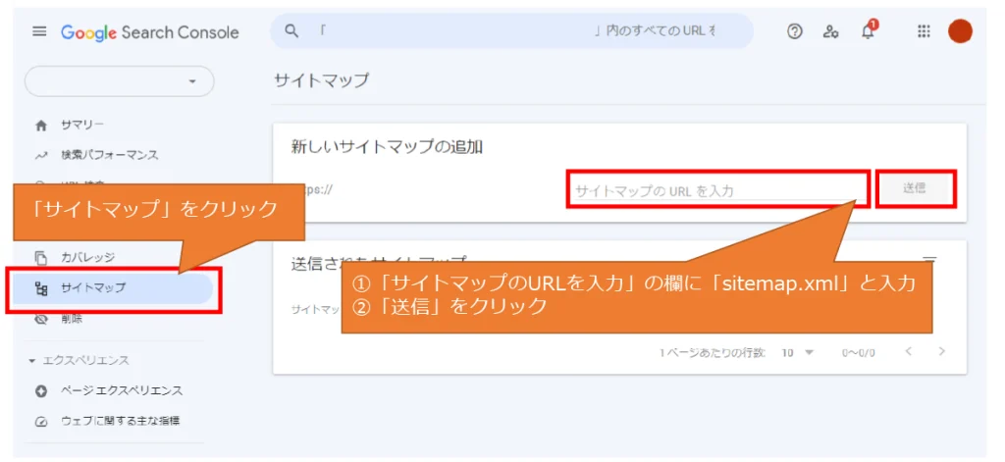
Task: Open users and permissions settings icon
Action: [x=831, y=32]
